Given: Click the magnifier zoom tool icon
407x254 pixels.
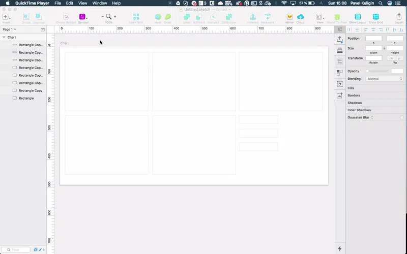Looking at the screenshot, I should tap(109, 17).
